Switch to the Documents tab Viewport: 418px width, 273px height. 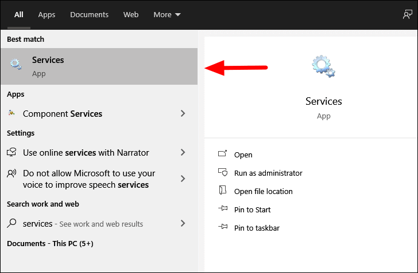pos(90,15)
